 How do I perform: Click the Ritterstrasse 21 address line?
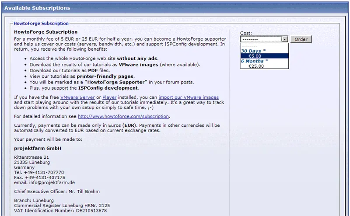[x=31, y=157]
